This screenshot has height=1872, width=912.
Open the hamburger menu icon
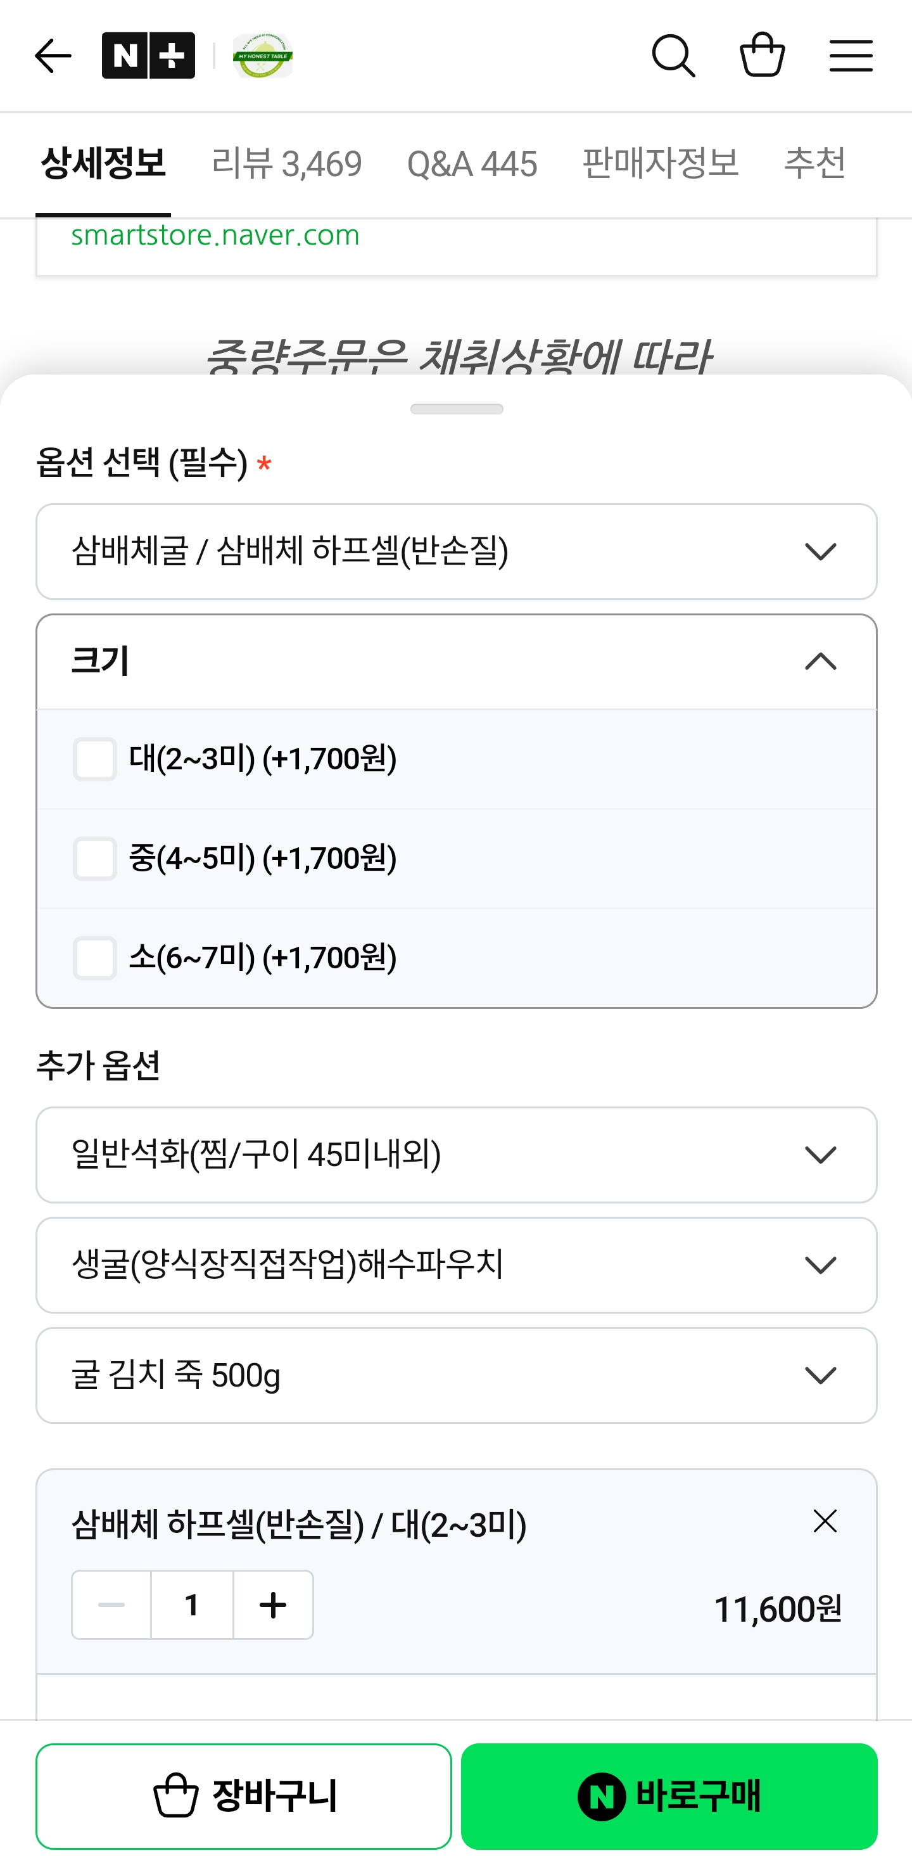point(851,55)
